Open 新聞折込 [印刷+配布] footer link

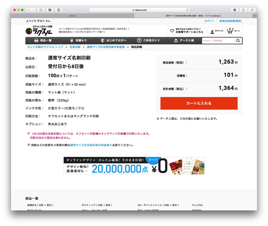(40, 205)
